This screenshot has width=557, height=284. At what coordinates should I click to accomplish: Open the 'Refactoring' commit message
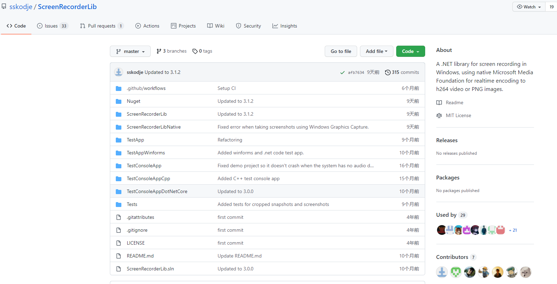click(230, 140)
